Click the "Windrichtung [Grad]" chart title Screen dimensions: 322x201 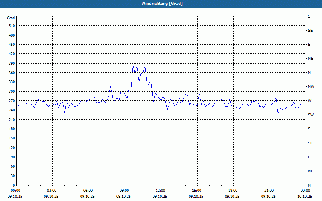coord(162,4)
